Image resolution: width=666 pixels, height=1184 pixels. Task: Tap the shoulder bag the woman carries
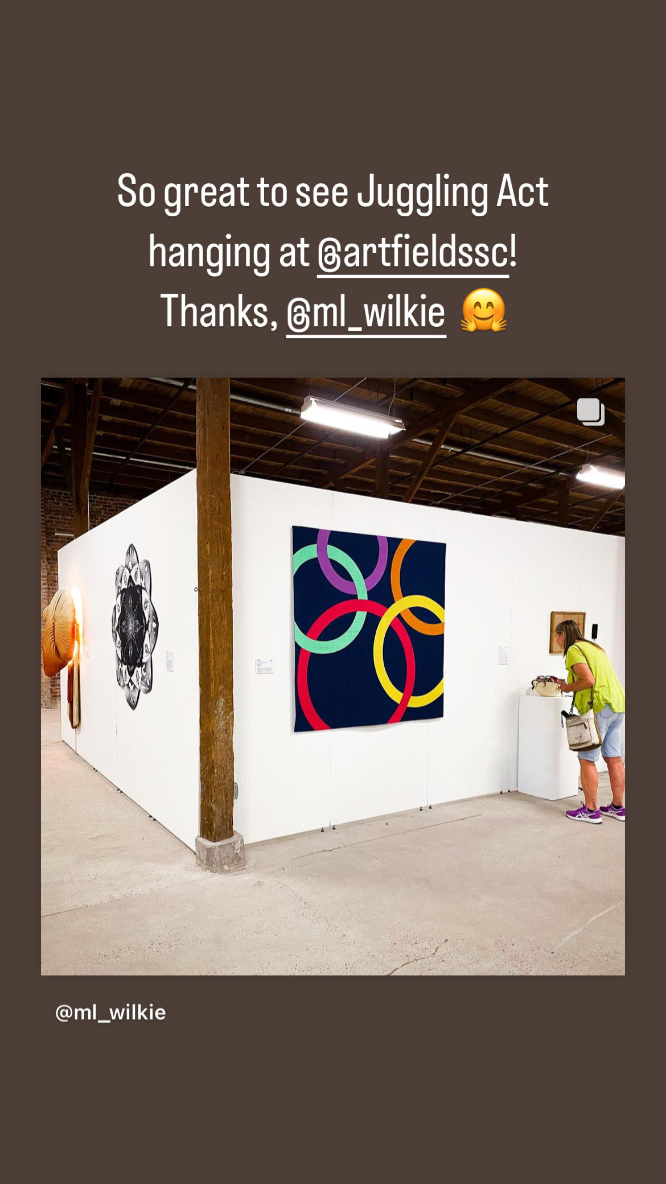581,730
